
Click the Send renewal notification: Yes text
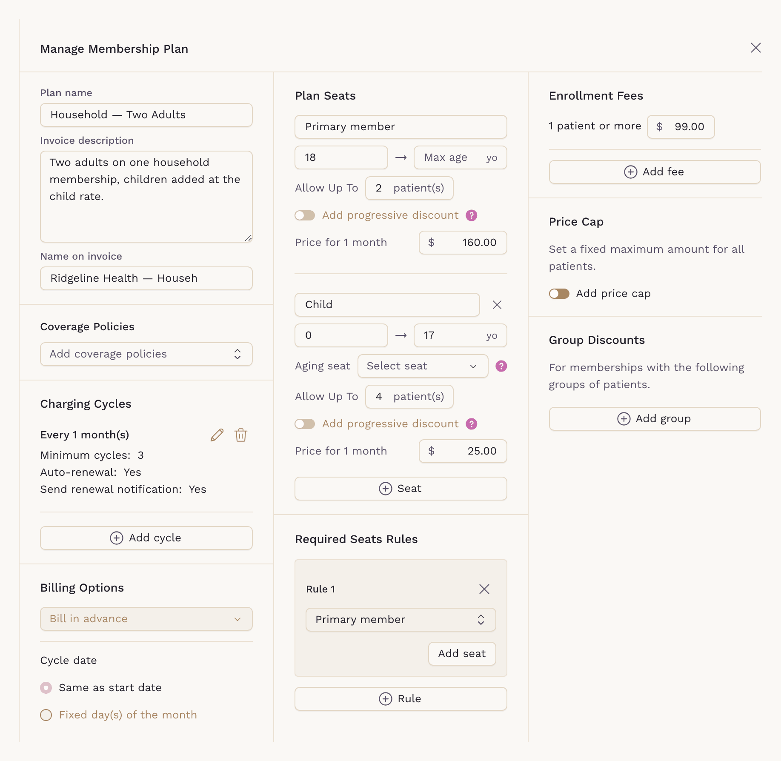123,489
